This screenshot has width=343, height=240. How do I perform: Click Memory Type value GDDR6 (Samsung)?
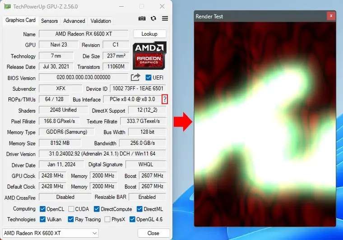66,132
